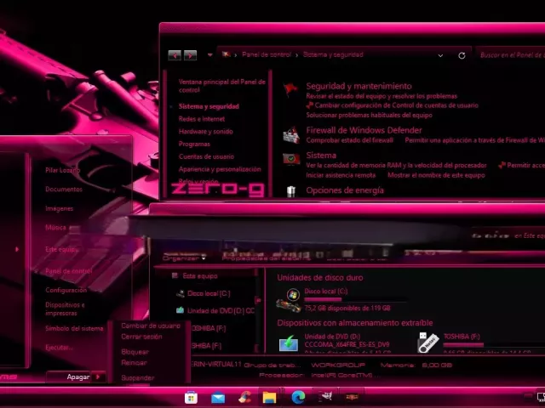Open 'Este equipo' in Start menu
Image resolution: width=545 pixels, height=408 pixels.
pyautogui.click(x=61, y=249)
